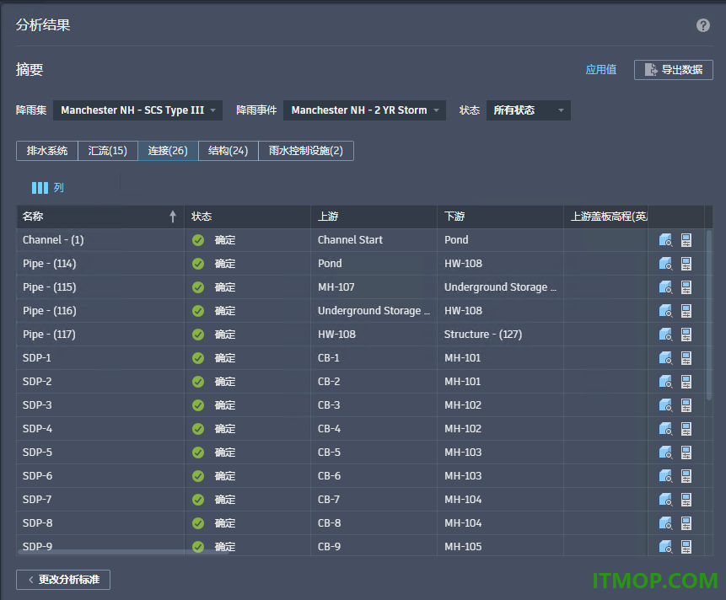Image resolution: width=726 pixels, height=600 pixels.
Task: Open properties panel icon for SDP-2
Action: click(x=686, y=382)
